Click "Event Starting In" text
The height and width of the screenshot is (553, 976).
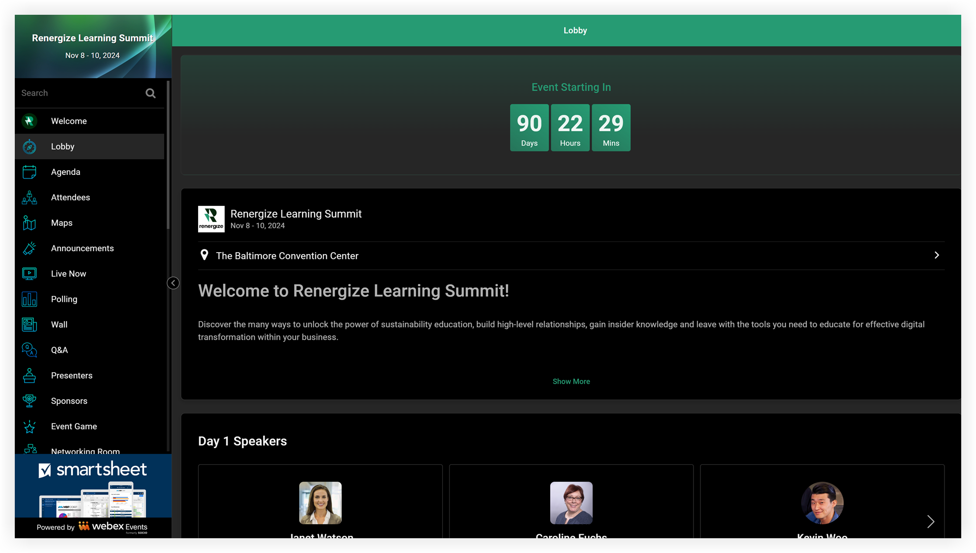(x=571, y=87)
